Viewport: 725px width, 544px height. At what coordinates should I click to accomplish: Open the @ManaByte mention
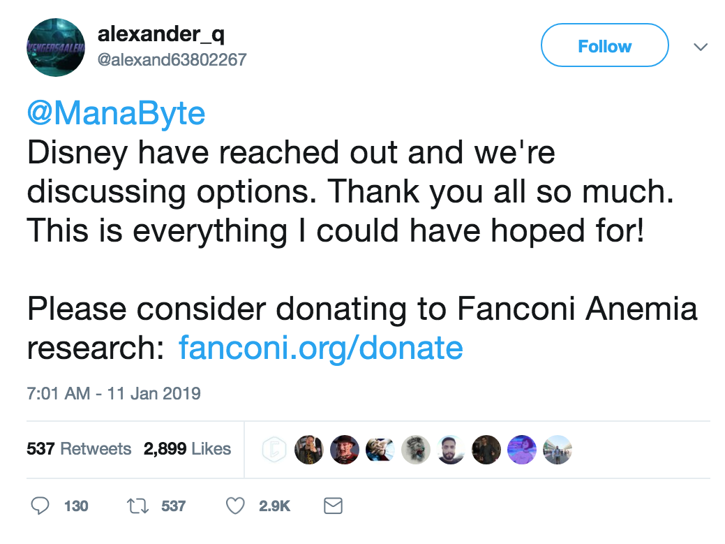coord(116,112)
